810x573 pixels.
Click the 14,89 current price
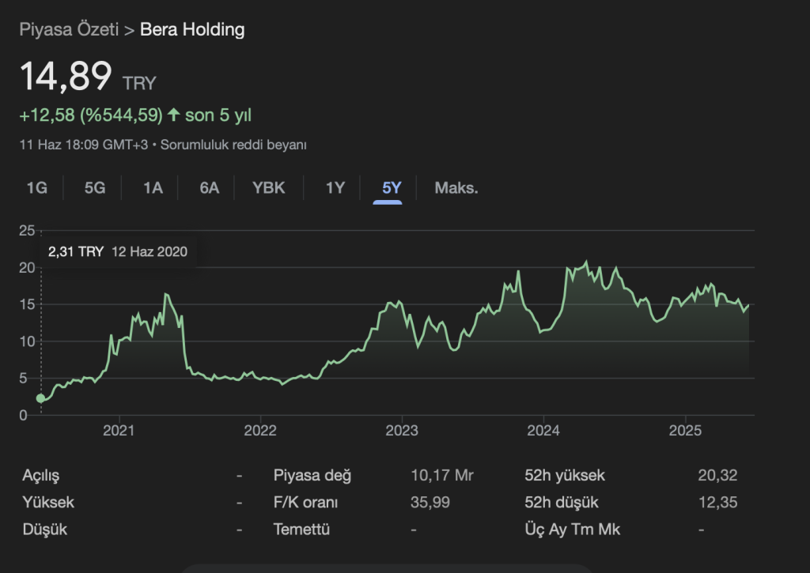(66, 77)
